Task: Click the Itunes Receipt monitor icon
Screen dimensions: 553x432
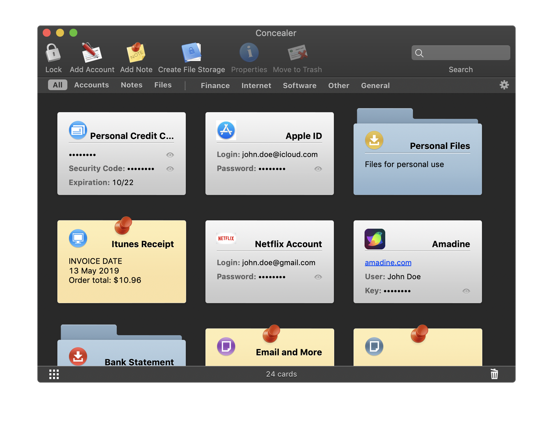Action: [78, 238]
